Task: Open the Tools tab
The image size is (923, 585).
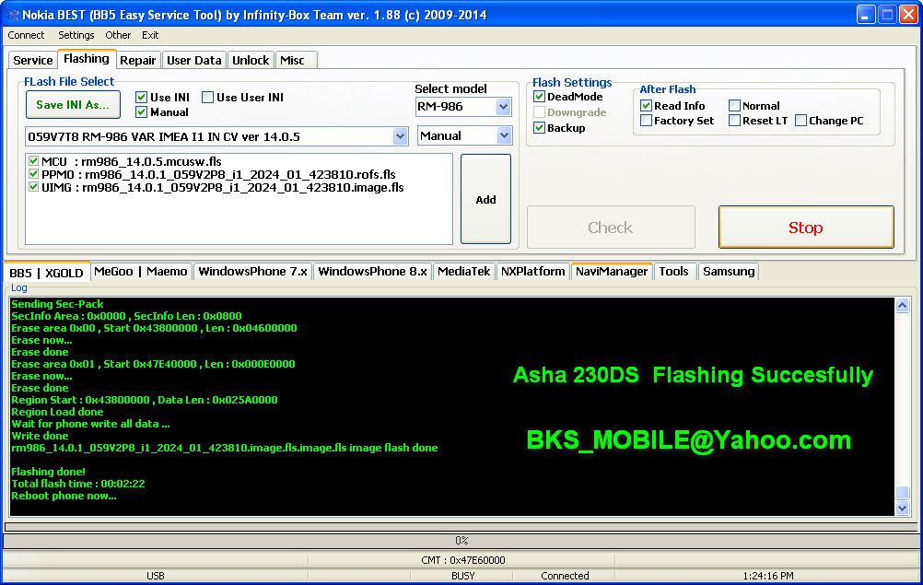Action: [x=673, y=272]
